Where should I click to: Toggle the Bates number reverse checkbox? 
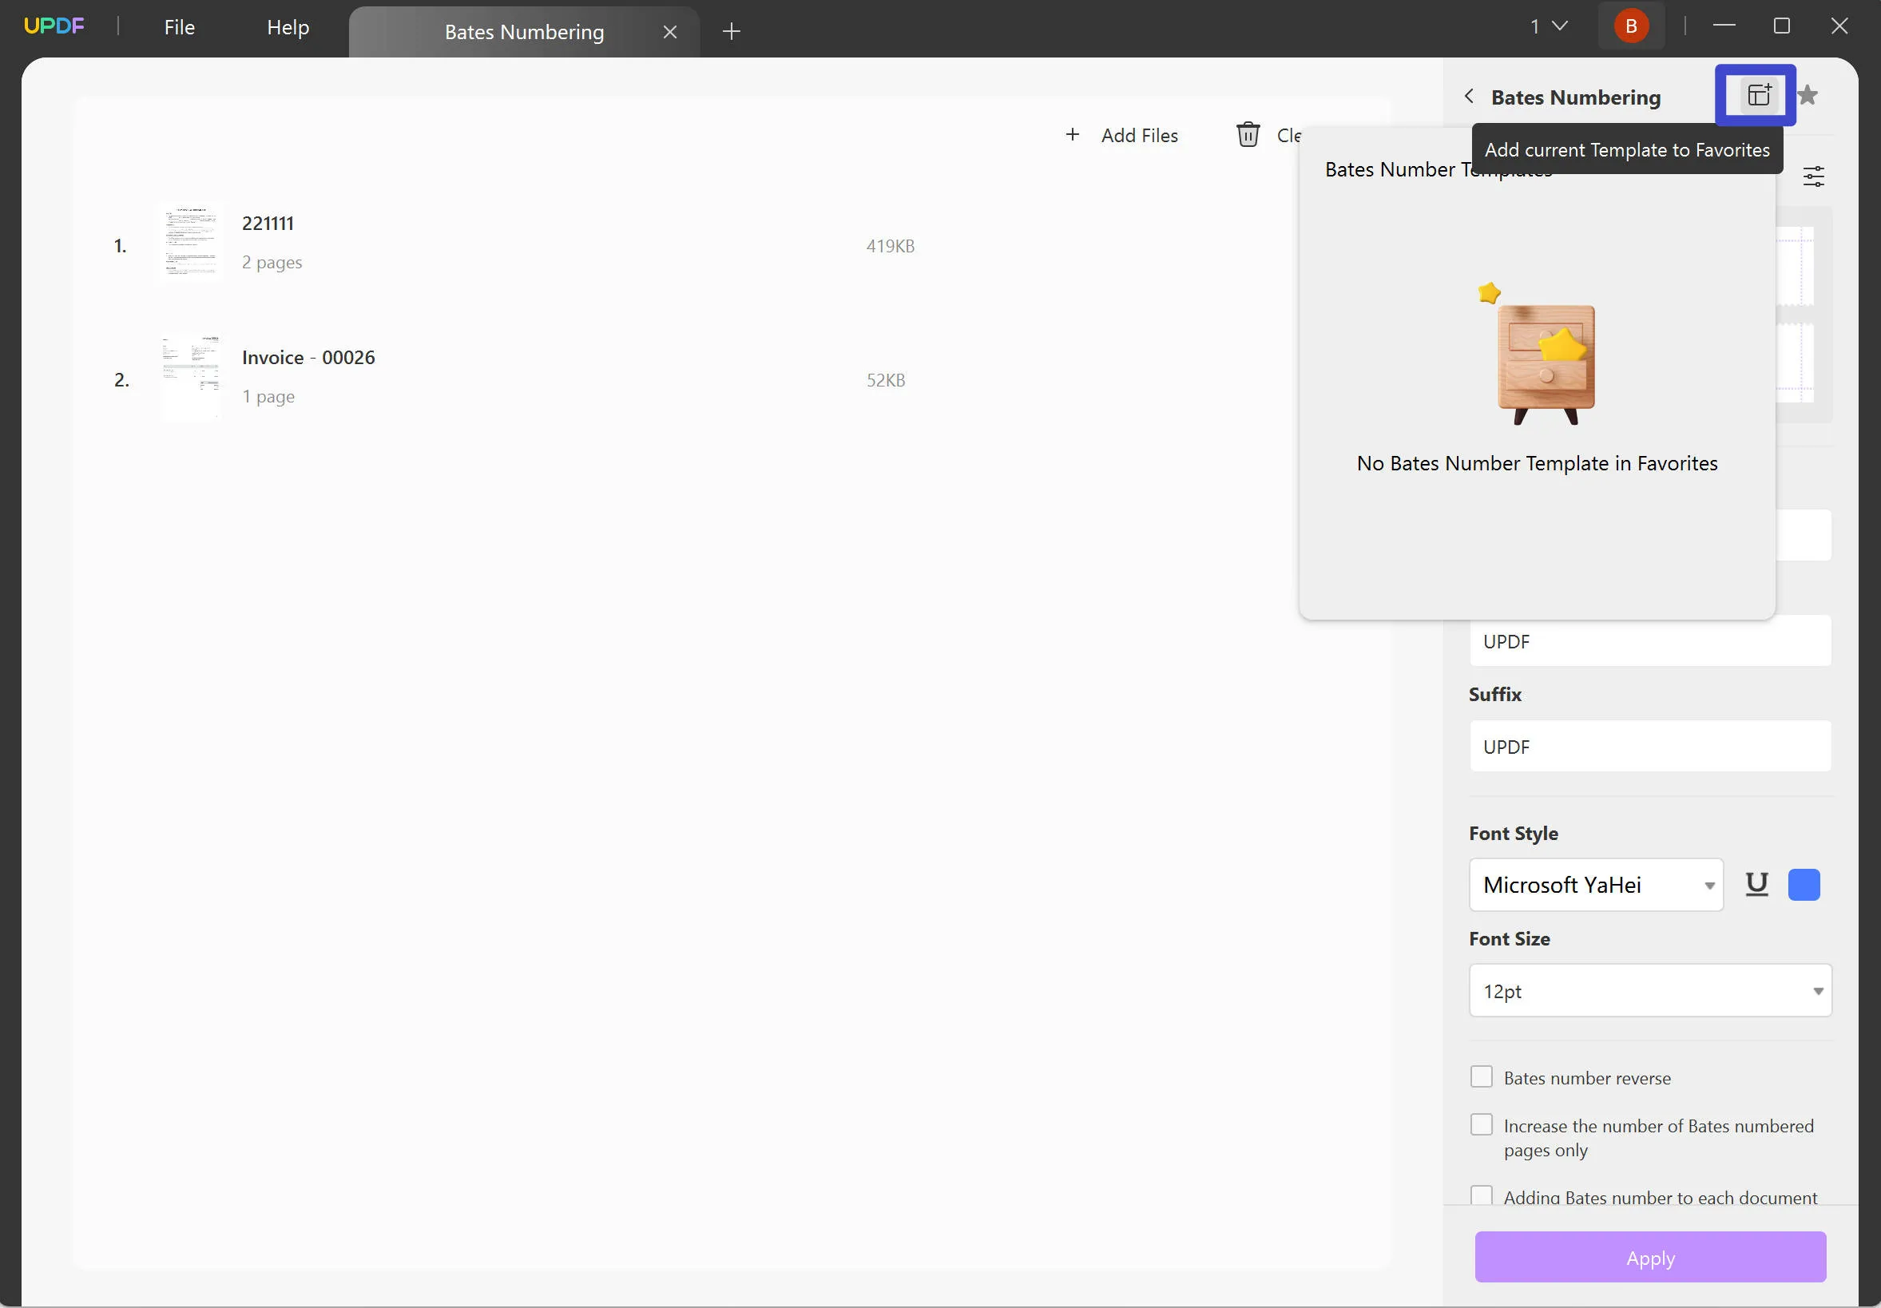click(x=1481, y=1076)
